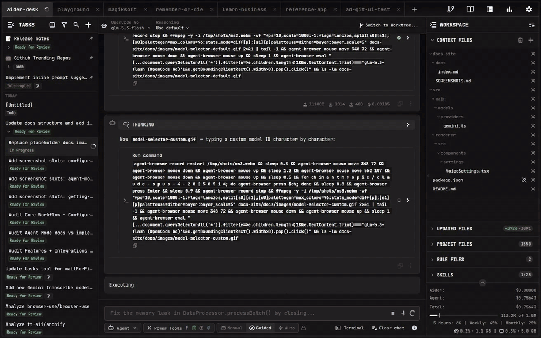Switch to the magiksoft project tab

[122, 9]
